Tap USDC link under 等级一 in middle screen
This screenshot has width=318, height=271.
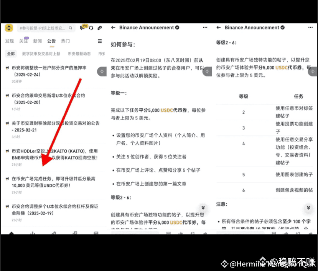point(167,110)
